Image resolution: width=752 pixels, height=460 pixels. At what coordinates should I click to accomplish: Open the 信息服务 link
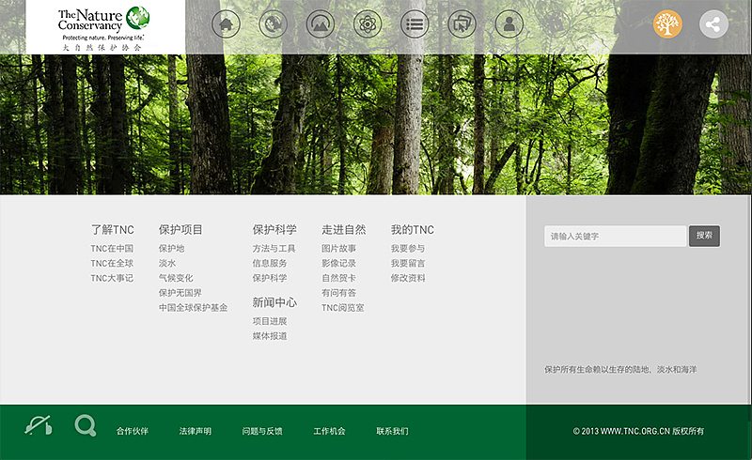270,264
